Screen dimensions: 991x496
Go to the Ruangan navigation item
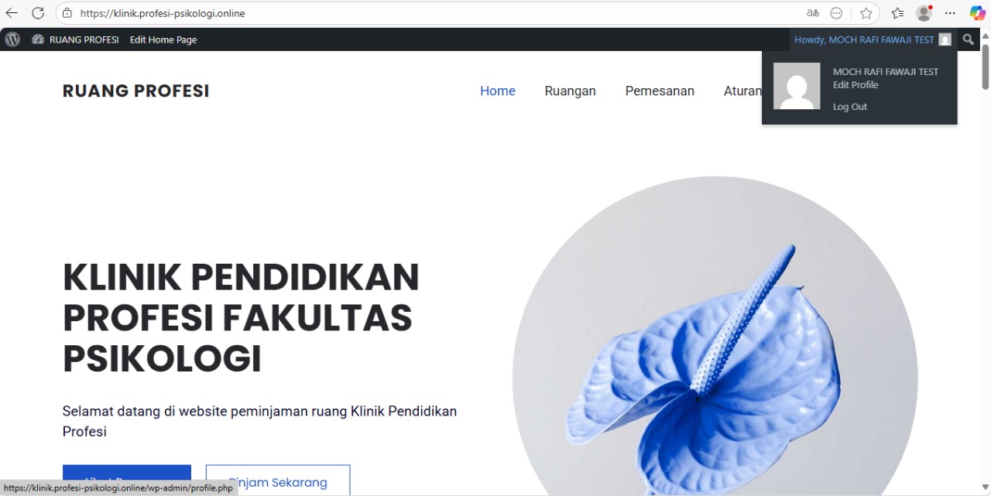click(x=571, y=91)
